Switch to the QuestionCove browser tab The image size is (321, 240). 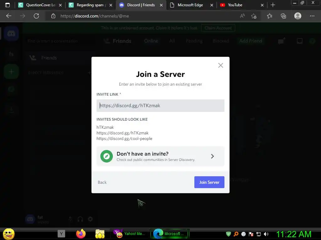(x=40, y=5)
